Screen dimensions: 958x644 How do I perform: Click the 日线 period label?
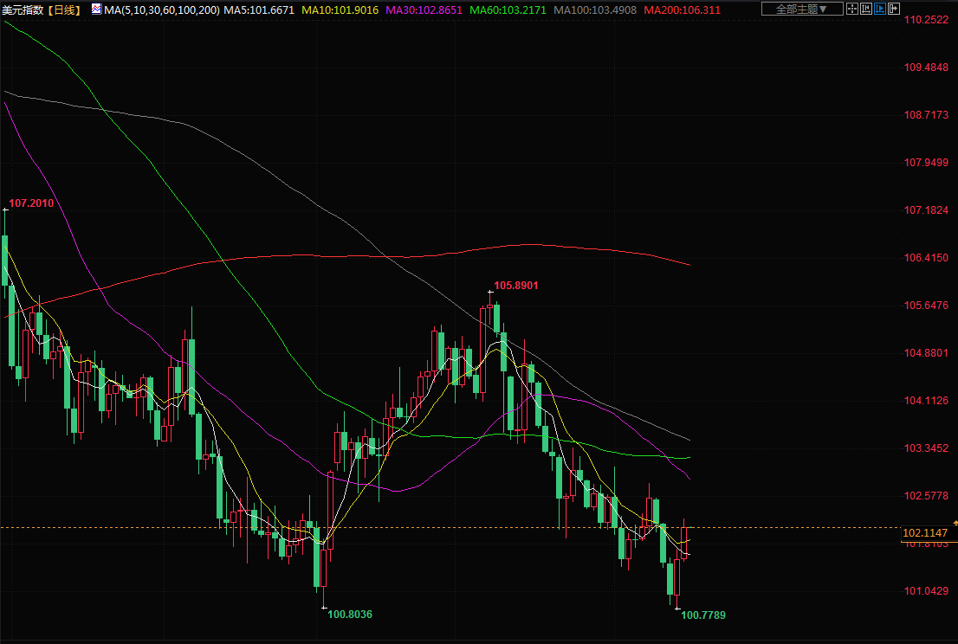(63, 10)
